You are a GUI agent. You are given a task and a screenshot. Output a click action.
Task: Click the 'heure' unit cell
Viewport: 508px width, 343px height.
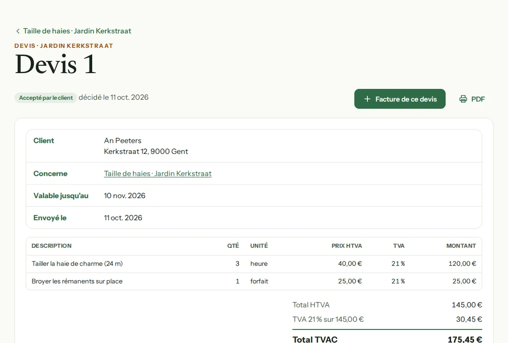coord(259,264)
